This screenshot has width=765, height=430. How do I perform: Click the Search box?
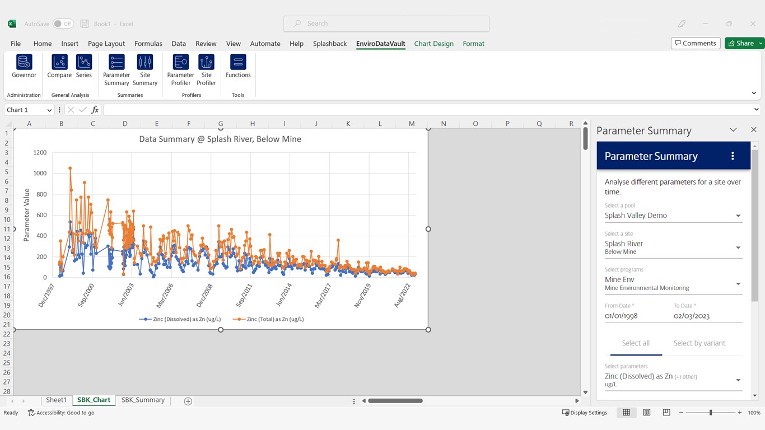386,24
